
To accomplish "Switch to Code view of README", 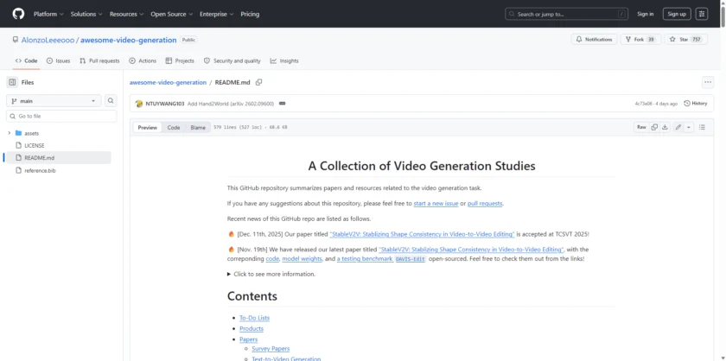I will (174, 127).
